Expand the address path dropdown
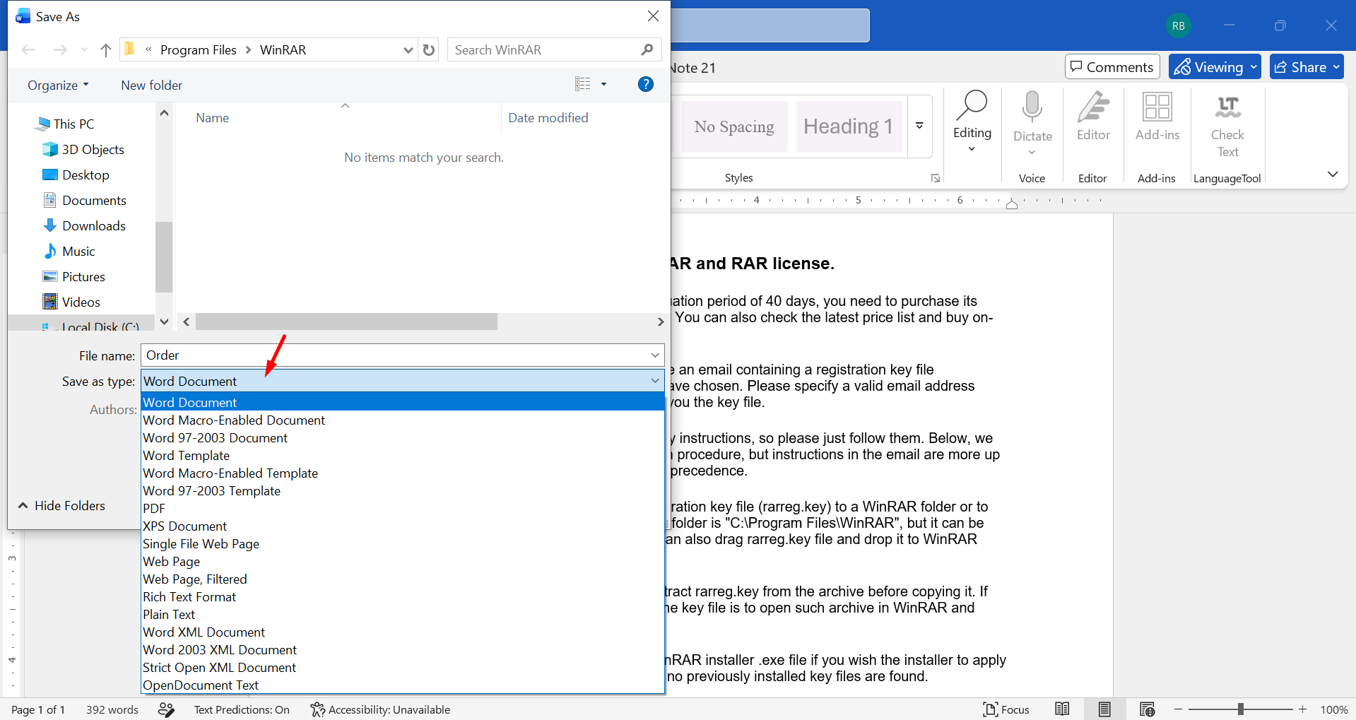This screenshot has width=1356, height=720. click(x=408, y=50)
